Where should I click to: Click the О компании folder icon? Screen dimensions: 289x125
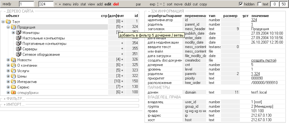click(13, 65)
